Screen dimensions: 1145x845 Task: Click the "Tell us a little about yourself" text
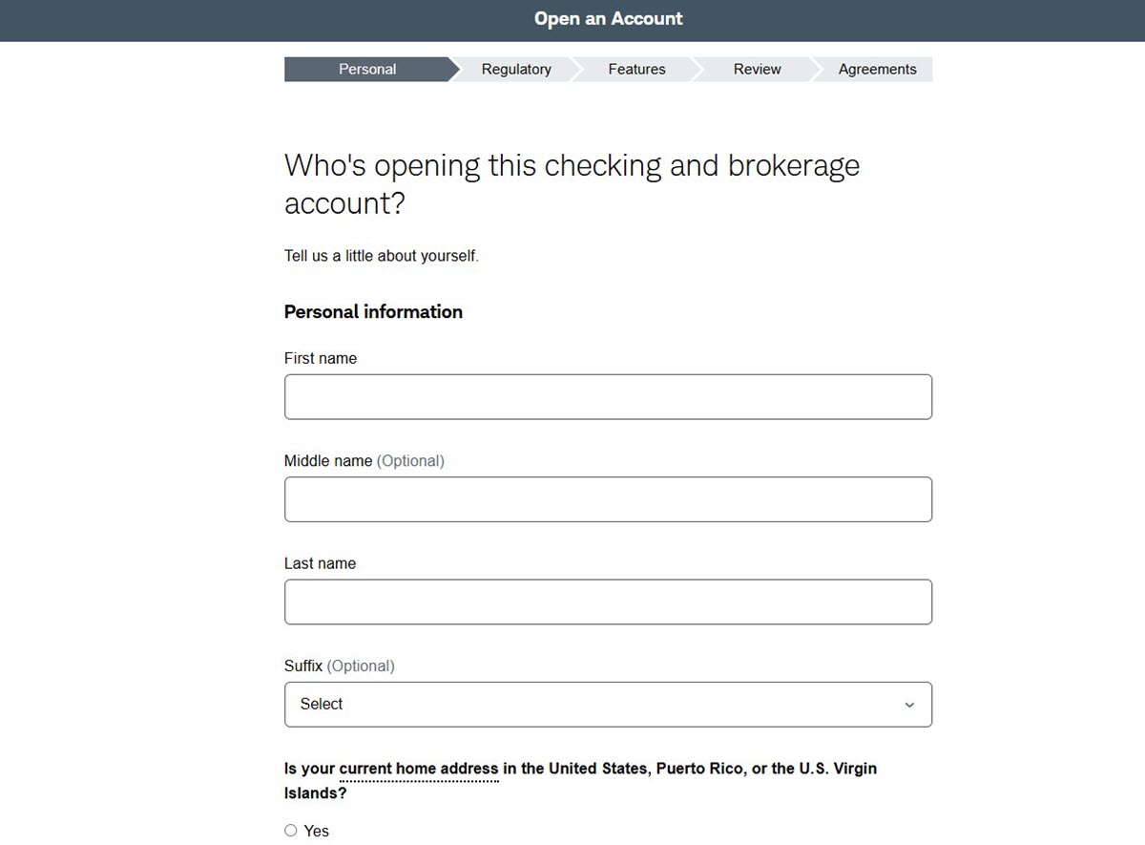coord(382,256)
